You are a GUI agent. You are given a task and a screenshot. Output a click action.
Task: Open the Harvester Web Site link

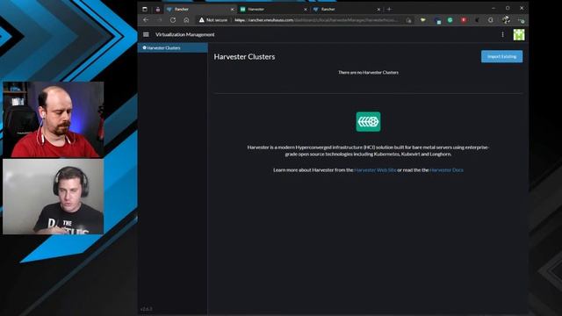(375, 169)
